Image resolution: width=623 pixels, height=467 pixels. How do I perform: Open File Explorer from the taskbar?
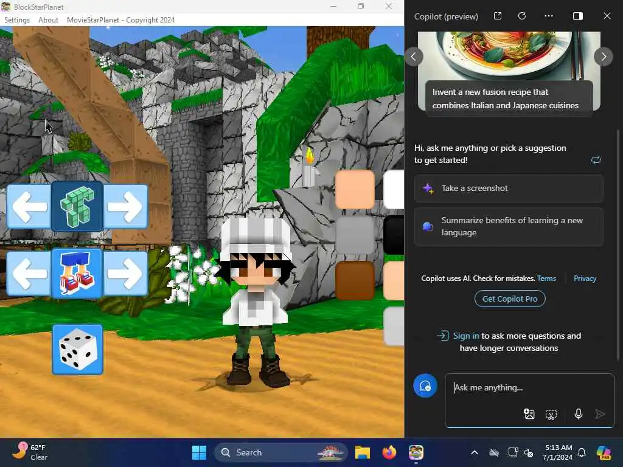(363, 452)
